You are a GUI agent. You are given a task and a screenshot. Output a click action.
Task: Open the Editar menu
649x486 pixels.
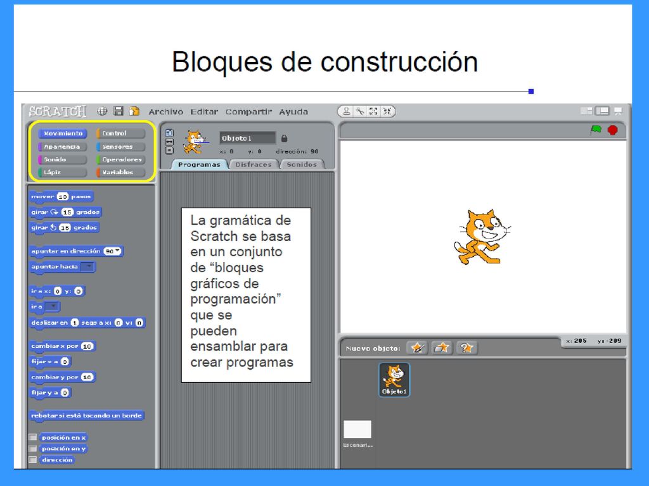click(x=203, y=111)
